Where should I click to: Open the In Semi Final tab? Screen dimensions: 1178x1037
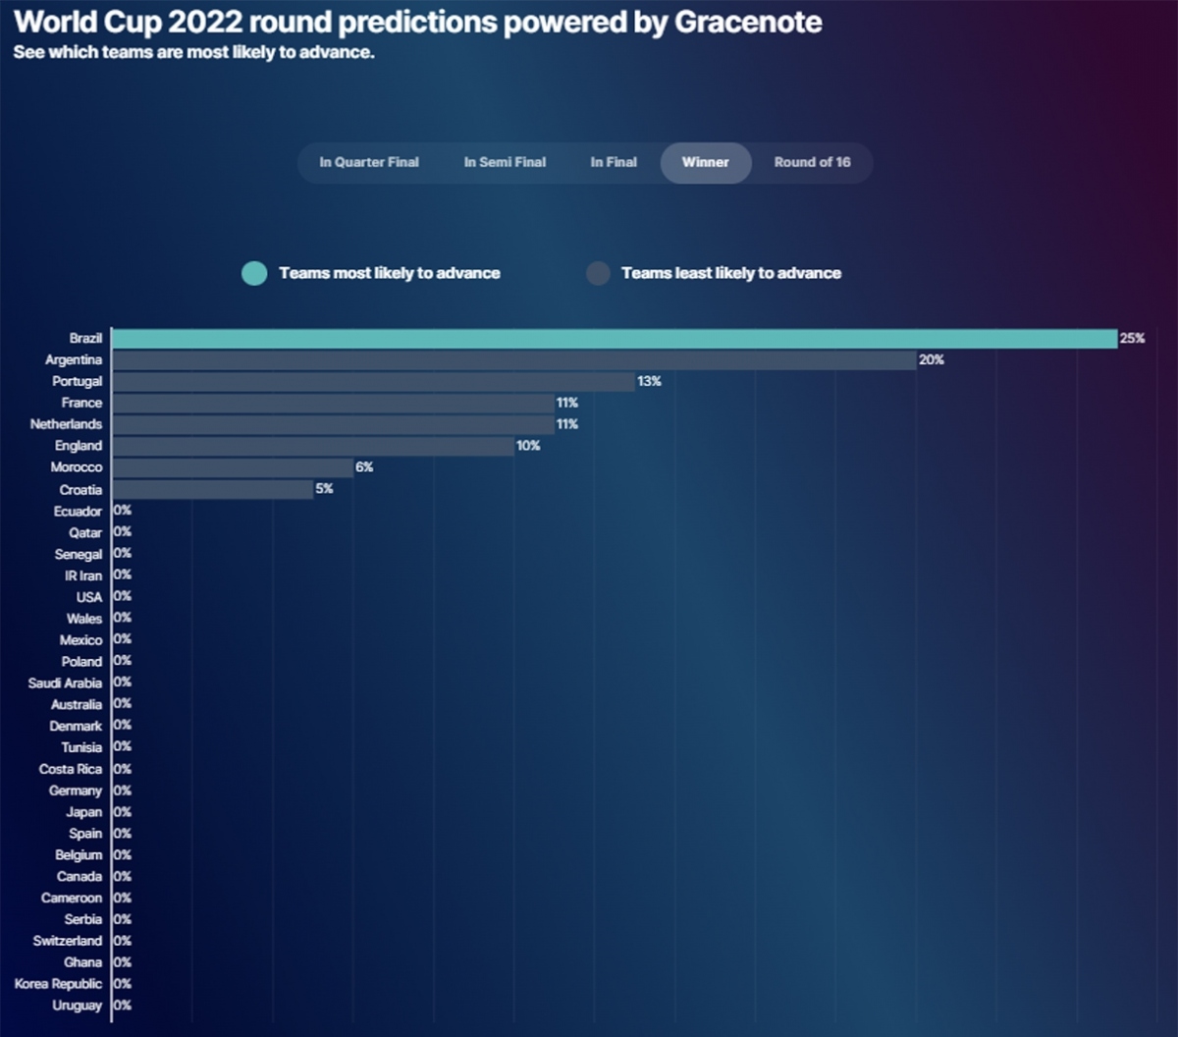tap(505, 162)
